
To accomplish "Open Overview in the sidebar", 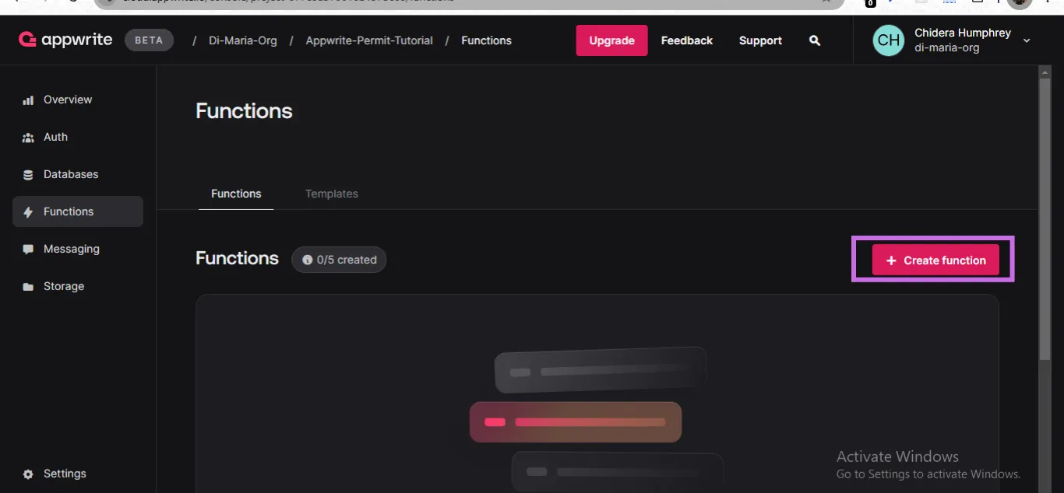I will pos(78,100).
